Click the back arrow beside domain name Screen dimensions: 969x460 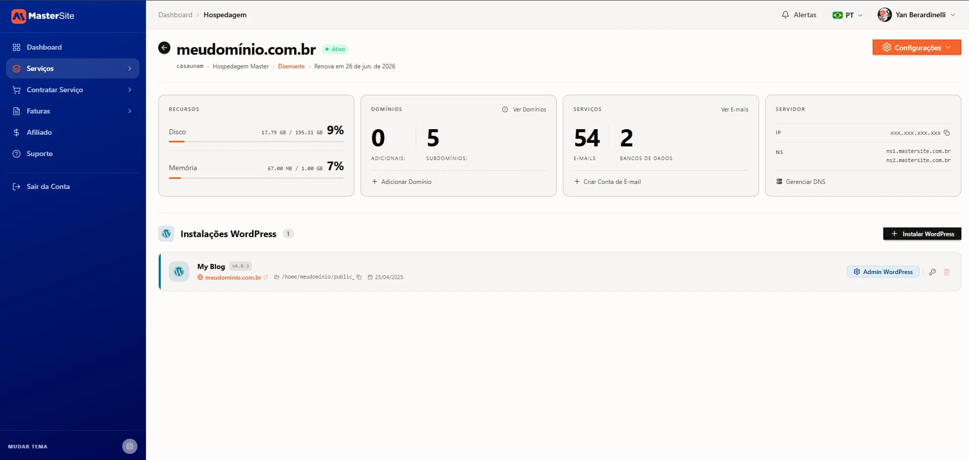[x=164, y=48]
